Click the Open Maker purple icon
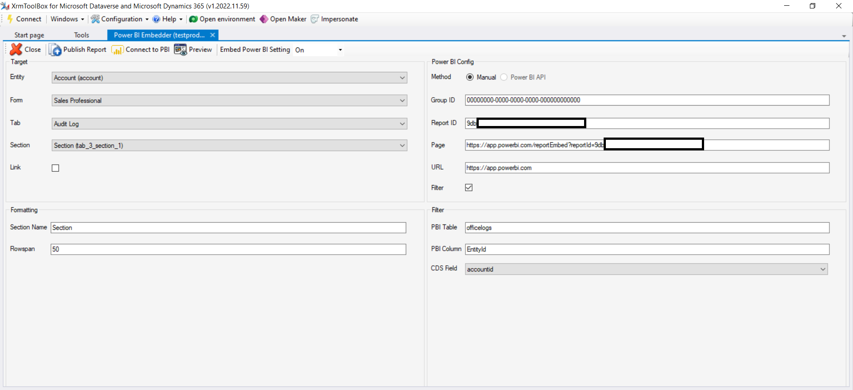 (264, 19)
